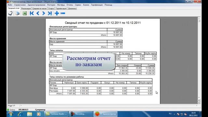This screenshot has height=117, width=208.
Task: Click the Типы оплаты по режимам работы heading
Action: pyautogui.click(x=67, y=77)
